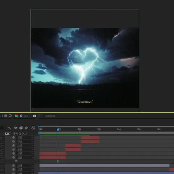Click the 04s mark on the time ruler
This screenshot has height=174, width=174.
tap(119, 129)
